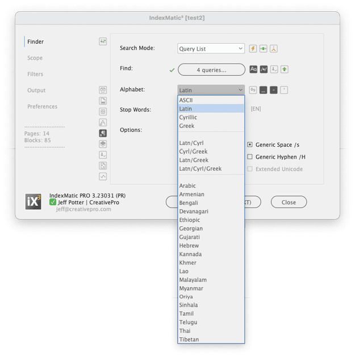Click the 4 queries... button
355x356 pixels.
(211, 70)
